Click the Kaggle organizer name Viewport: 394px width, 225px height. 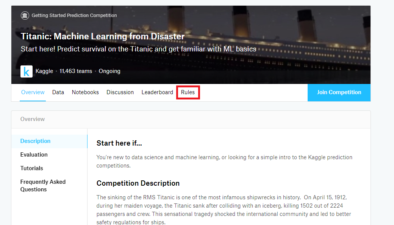pyautogui.click(x=44, y=71)
